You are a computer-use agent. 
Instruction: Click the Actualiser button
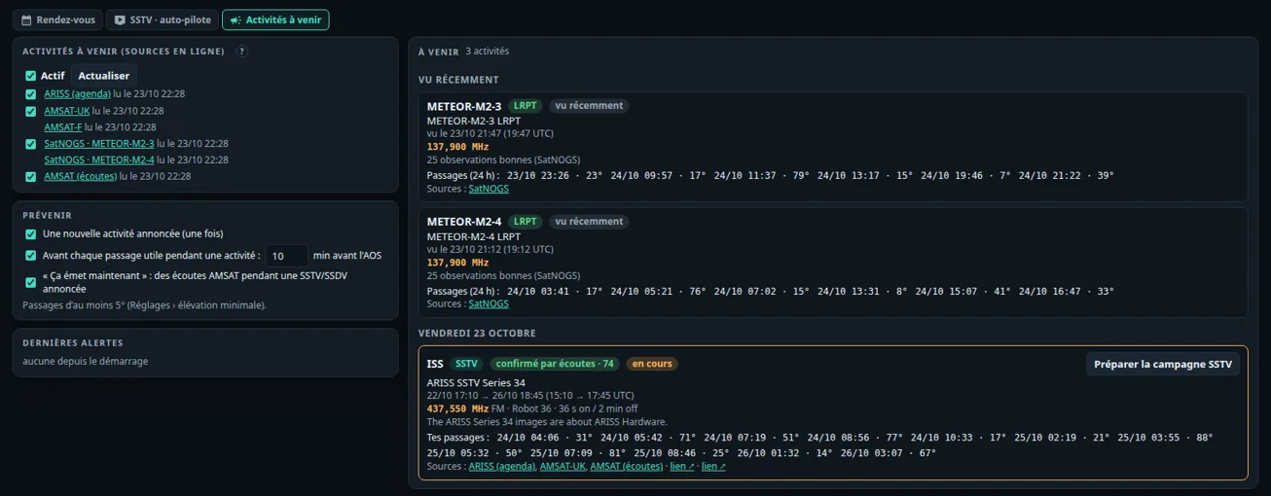[x=104, y=76]
